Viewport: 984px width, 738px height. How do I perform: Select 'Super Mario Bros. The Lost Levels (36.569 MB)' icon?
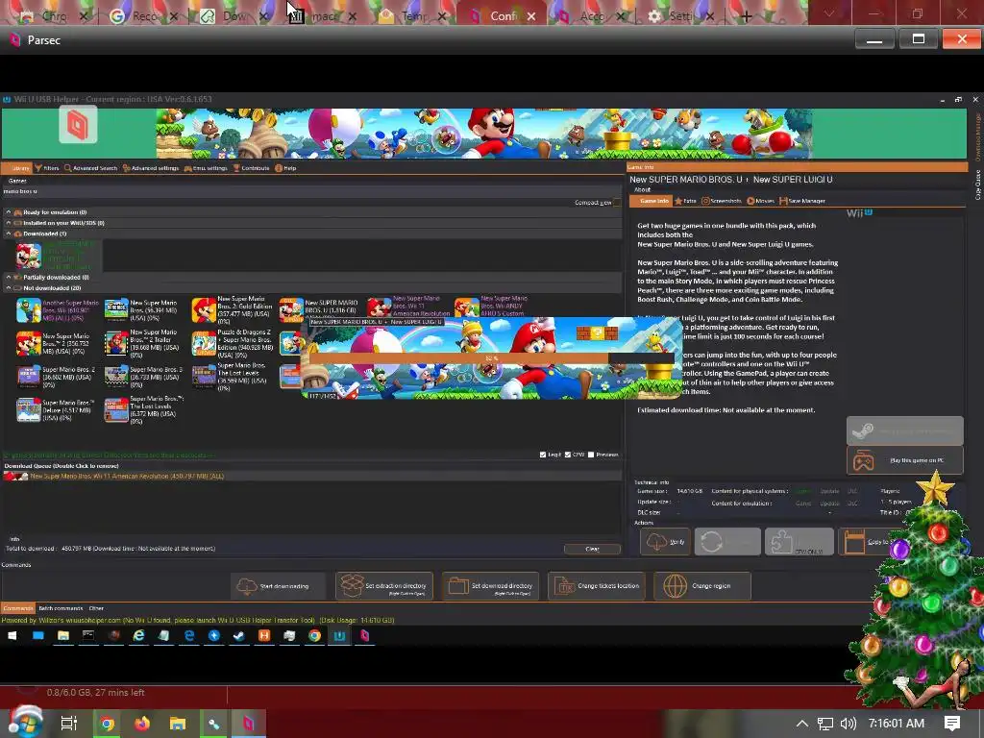click(204, 377)
